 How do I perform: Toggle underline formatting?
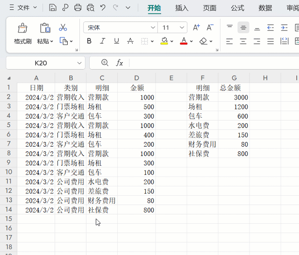(x=116, y=41)
